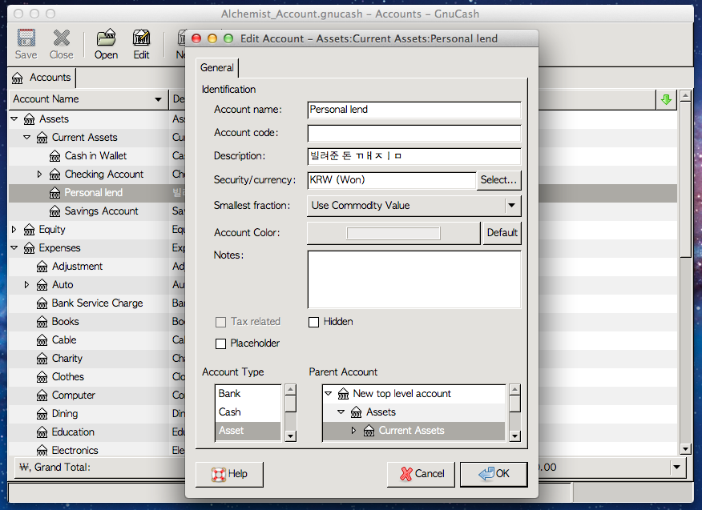Image resolution: width=702 pixels, height=510 pixels.
Task: Toggle the Tax related checkbox
Action: (x=220, y=322)
